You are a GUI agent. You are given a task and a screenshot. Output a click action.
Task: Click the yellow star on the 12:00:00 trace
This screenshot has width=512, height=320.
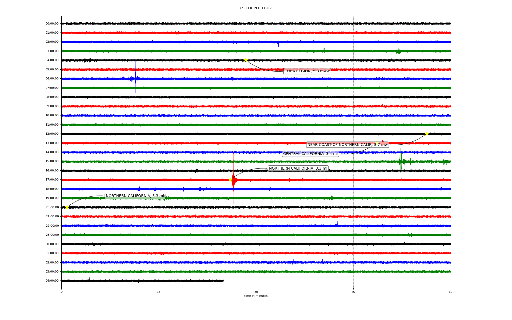tap(427, 134)
